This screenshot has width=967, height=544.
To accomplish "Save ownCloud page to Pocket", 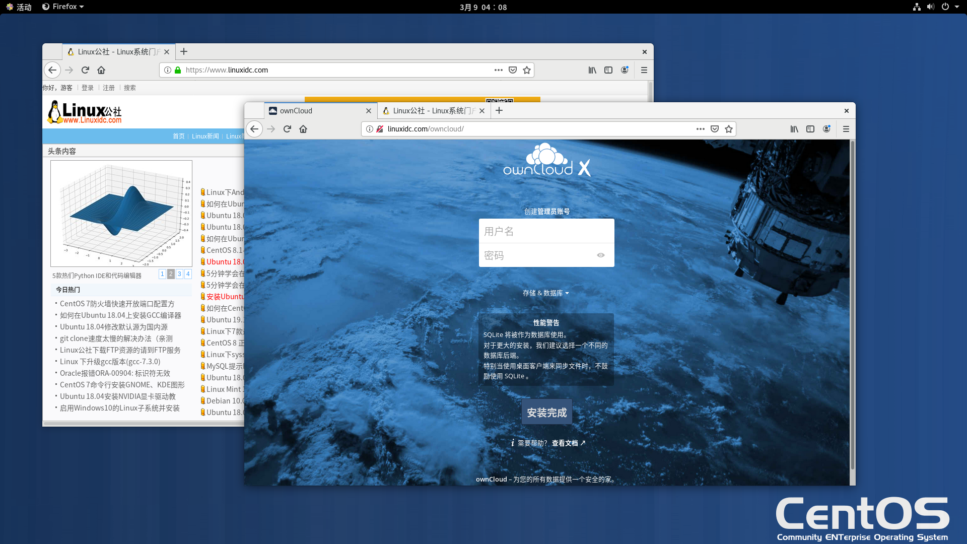I will (x=715, y=129).
